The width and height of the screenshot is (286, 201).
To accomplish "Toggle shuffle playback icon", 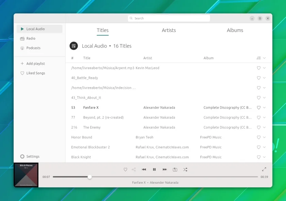I will point(185,169).
